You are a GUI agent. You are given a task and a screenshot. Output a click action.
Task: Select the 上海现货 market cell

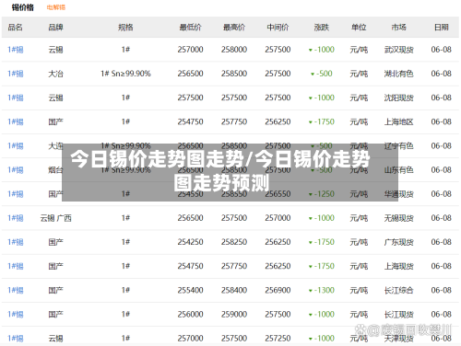[x=398, y=266]
